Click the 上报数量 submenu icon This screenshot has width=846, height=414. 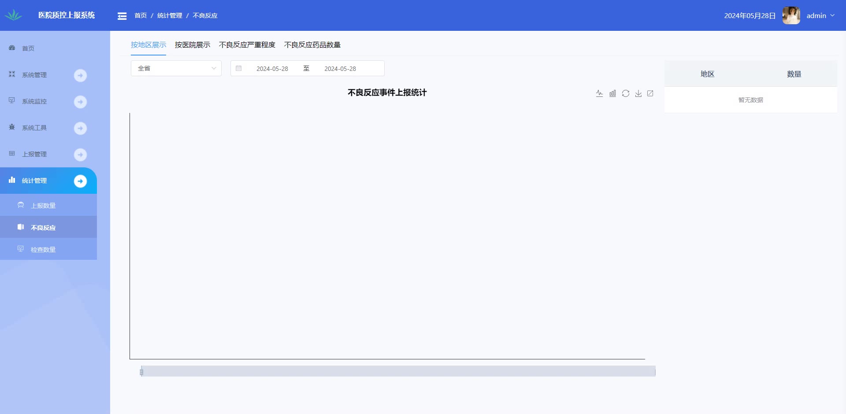(21, 205)
